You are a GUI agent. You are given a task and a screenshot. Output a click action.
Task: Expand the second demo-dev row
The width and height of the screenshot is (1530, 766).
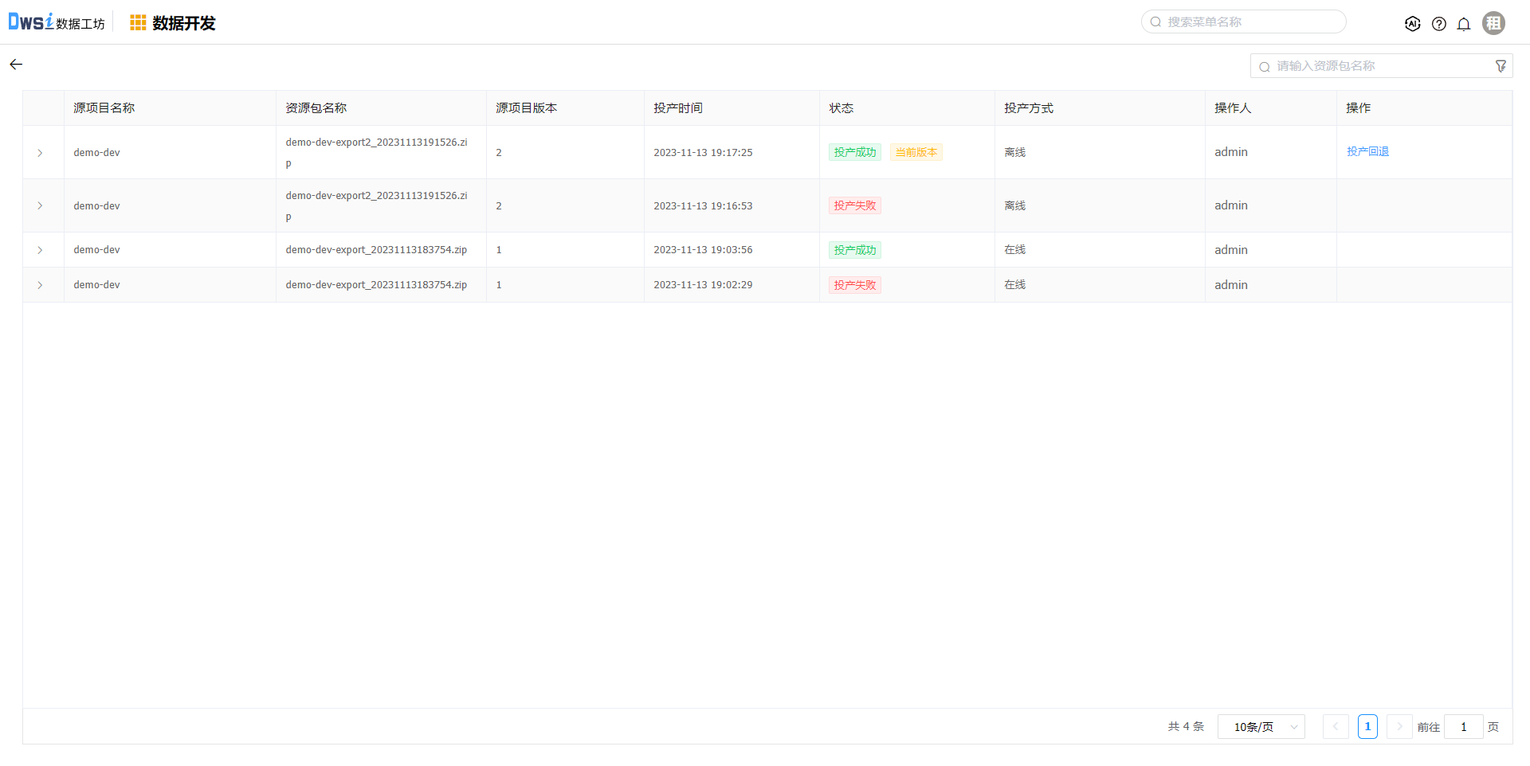click(x=40, y=206)
